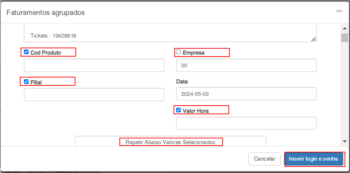
Task: Click the Faturamentos agrupados dialog title
Action: click(45, 13)
